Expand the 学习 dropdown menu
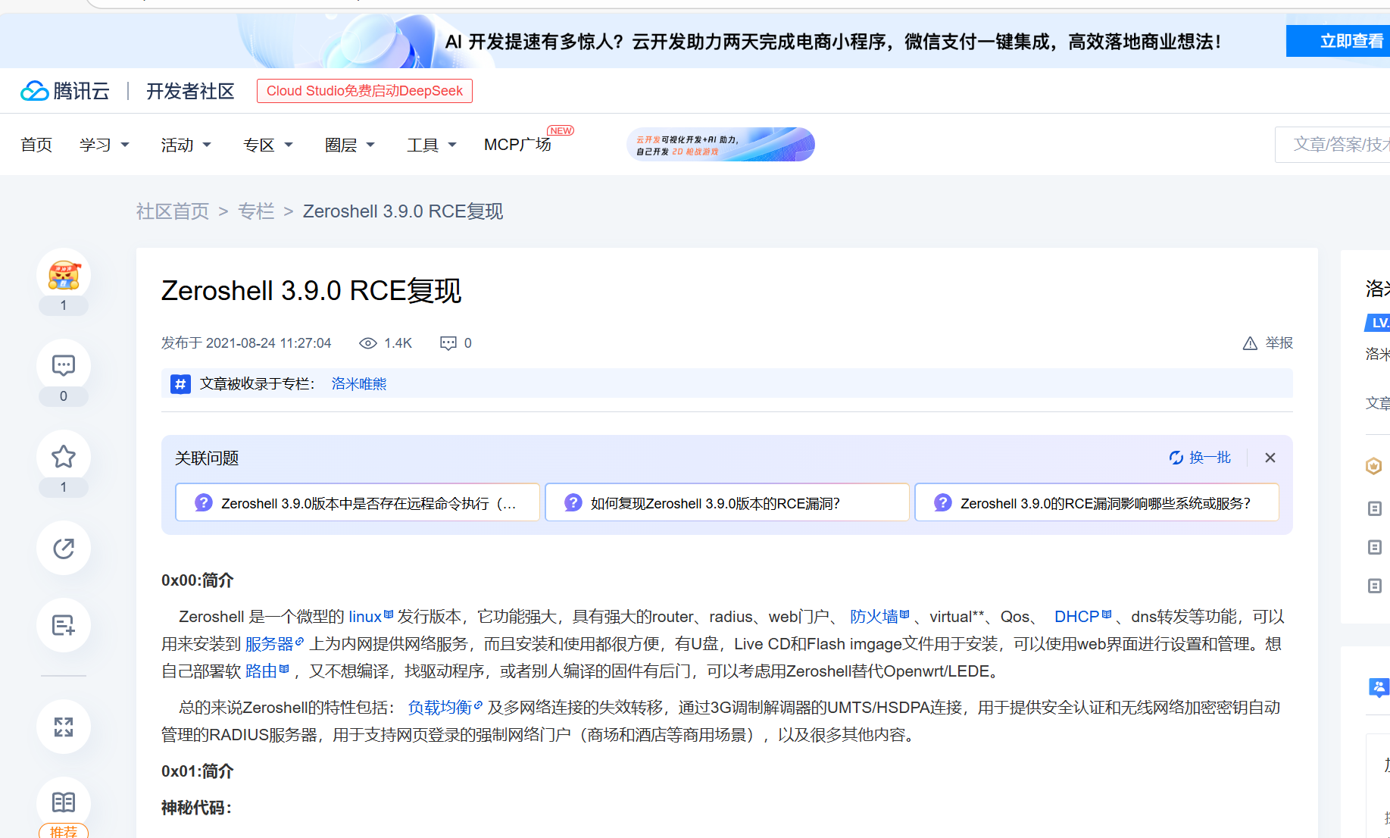The width and height of the screenshot is (1390, 838). coord(105,145)
